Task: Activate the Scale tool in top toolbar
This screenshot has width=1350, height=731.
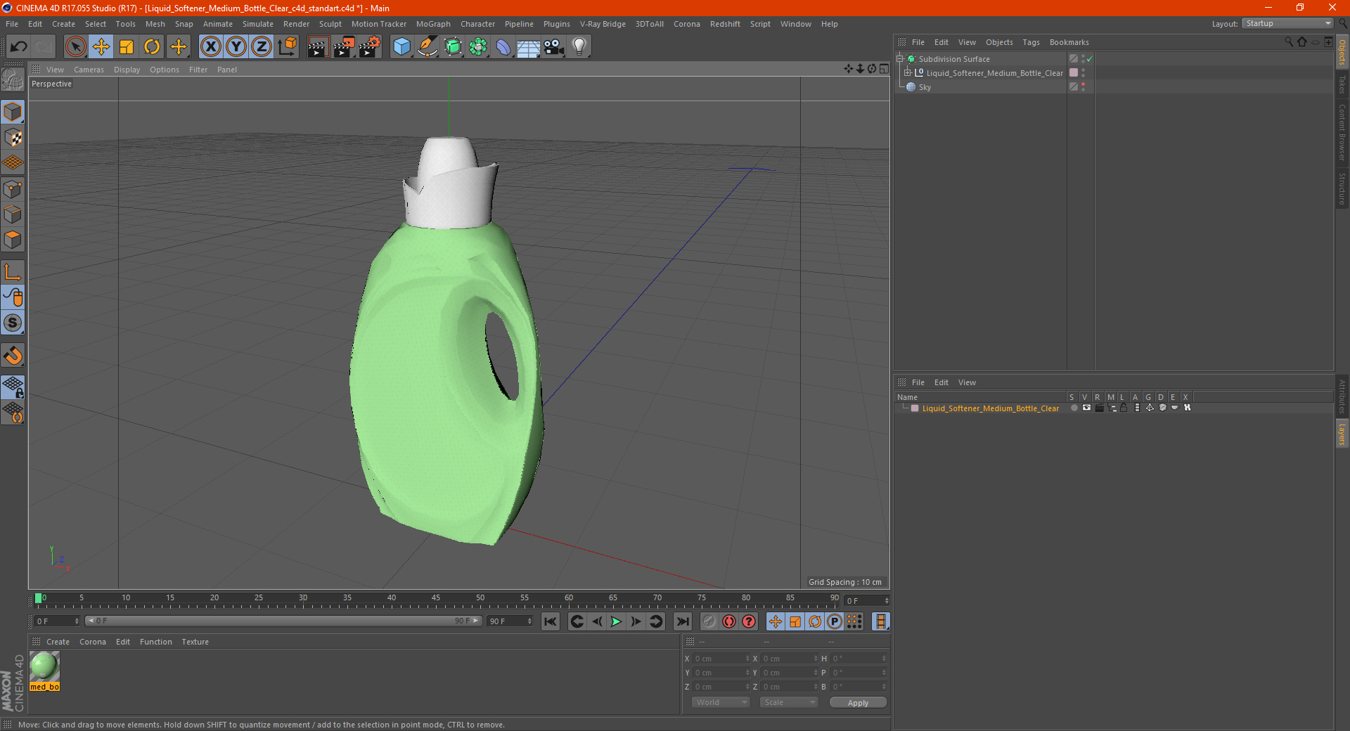Action: [127, 47]
